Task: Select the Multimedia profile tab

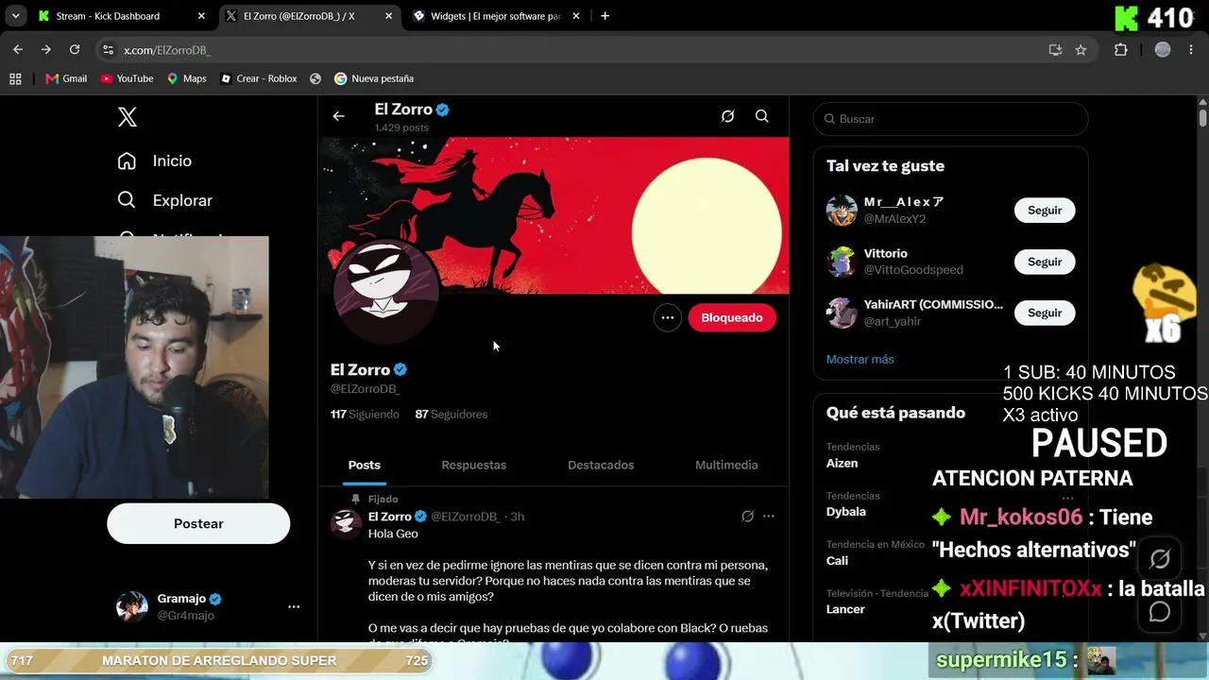Action: tap(726, 465)
